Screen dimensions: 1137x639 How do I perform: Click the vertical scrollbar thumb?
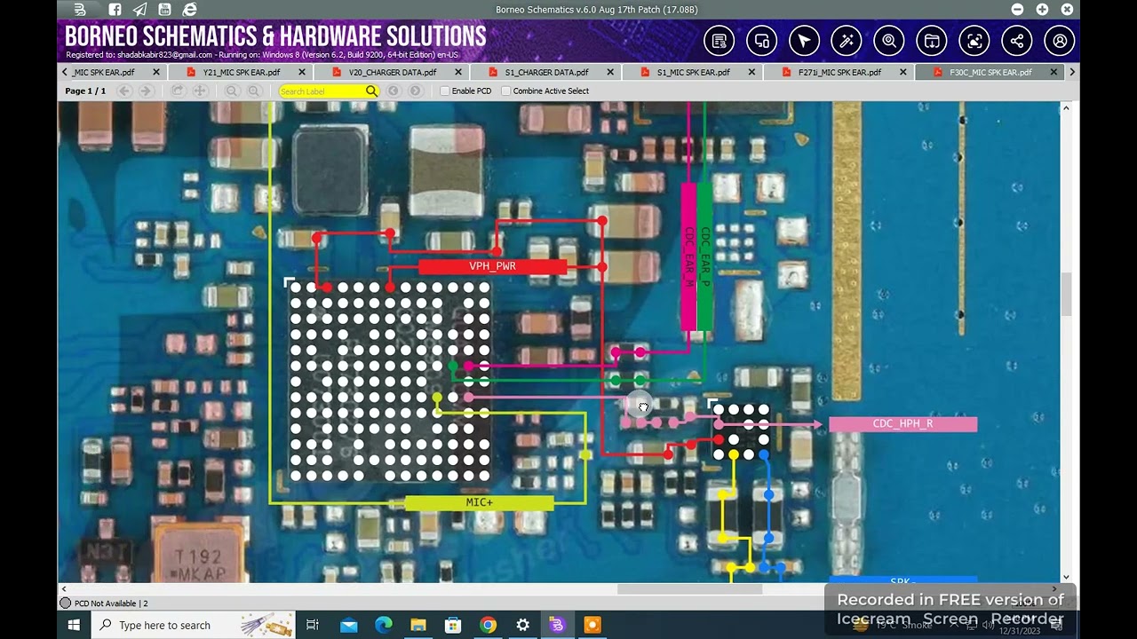click(1067, 295)
